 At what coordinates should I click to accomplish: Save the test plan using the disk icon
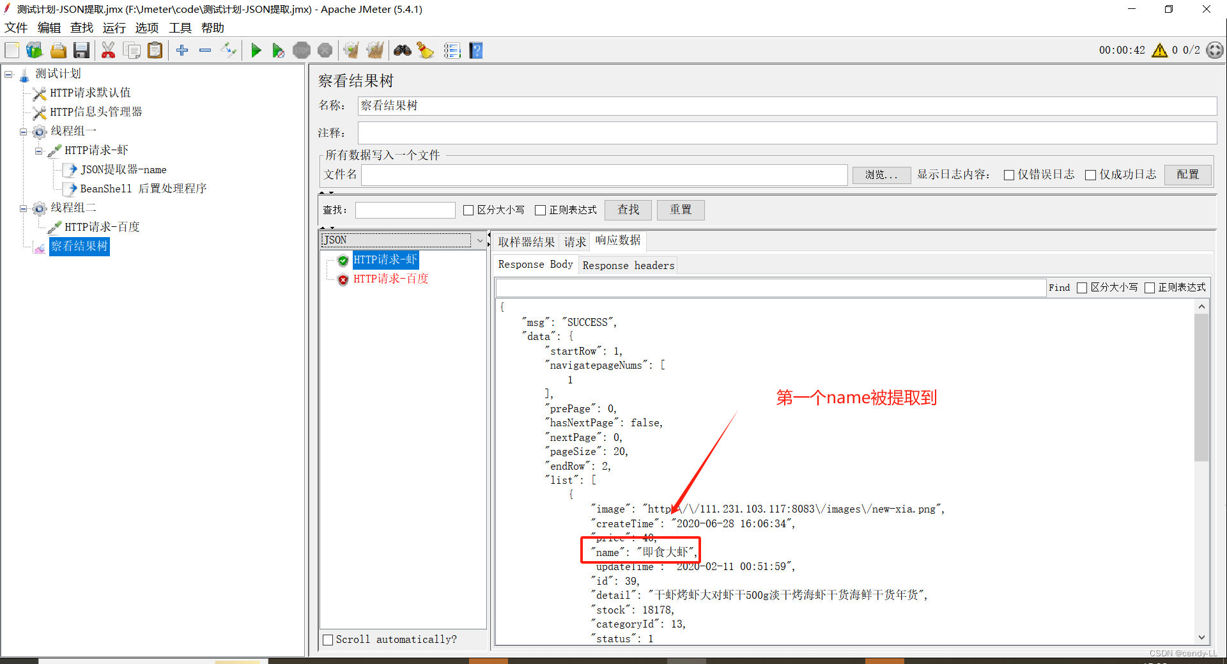(81, 50)
